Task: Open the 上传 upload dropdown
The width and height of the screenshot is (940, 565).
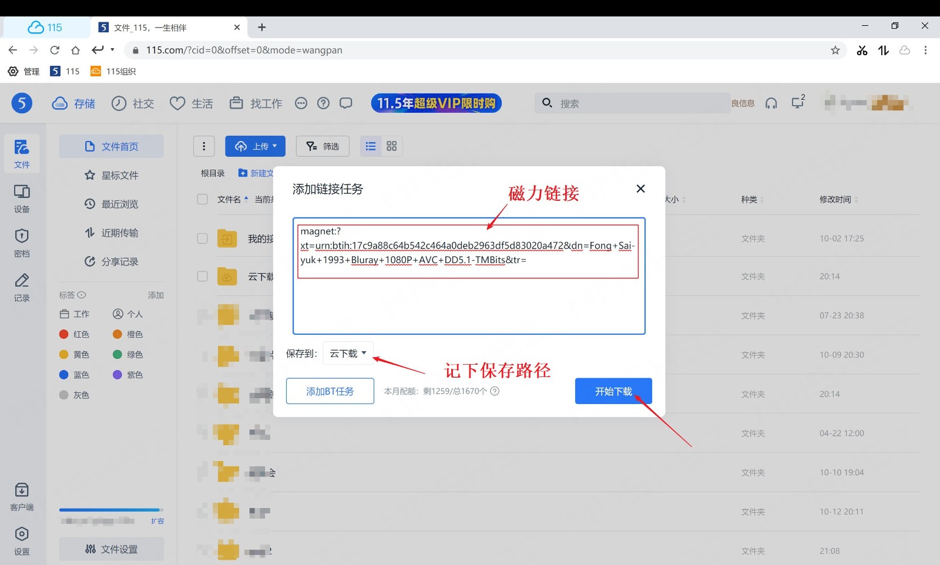Action: (255, 146)
